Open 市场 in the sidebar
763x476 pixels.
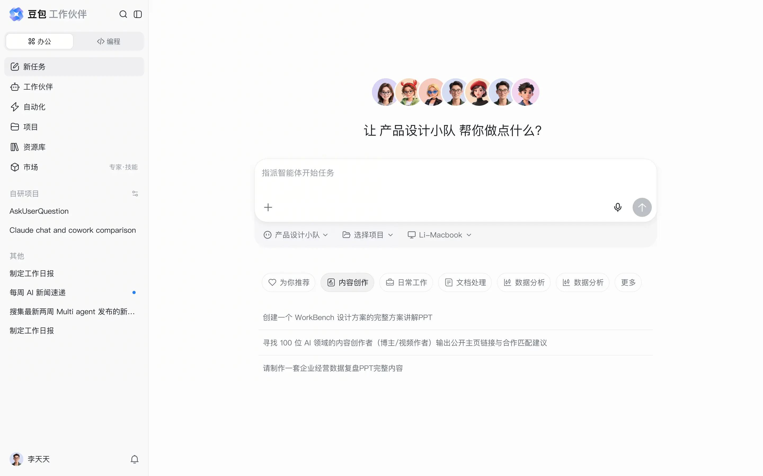coord(74,167)
